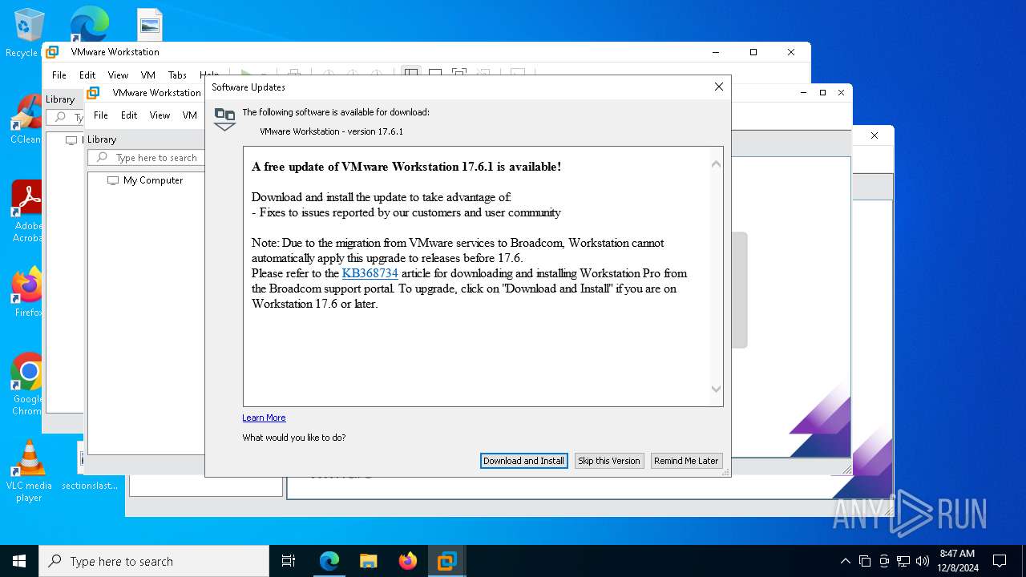
Task: Open View menu in the rear VMware window
Action: tap(118, 75)
